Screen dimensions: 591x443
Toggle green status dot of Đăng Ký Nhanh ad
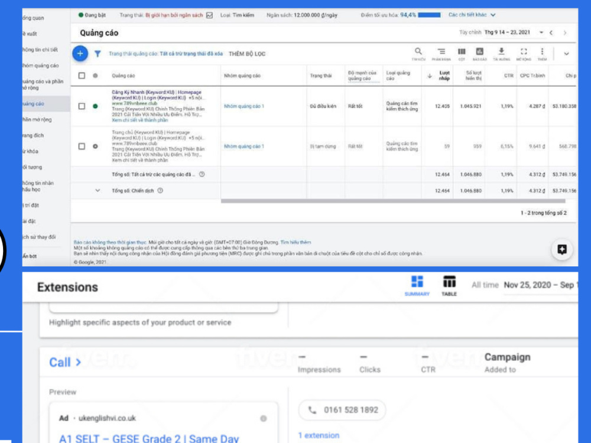click(95, 106)
